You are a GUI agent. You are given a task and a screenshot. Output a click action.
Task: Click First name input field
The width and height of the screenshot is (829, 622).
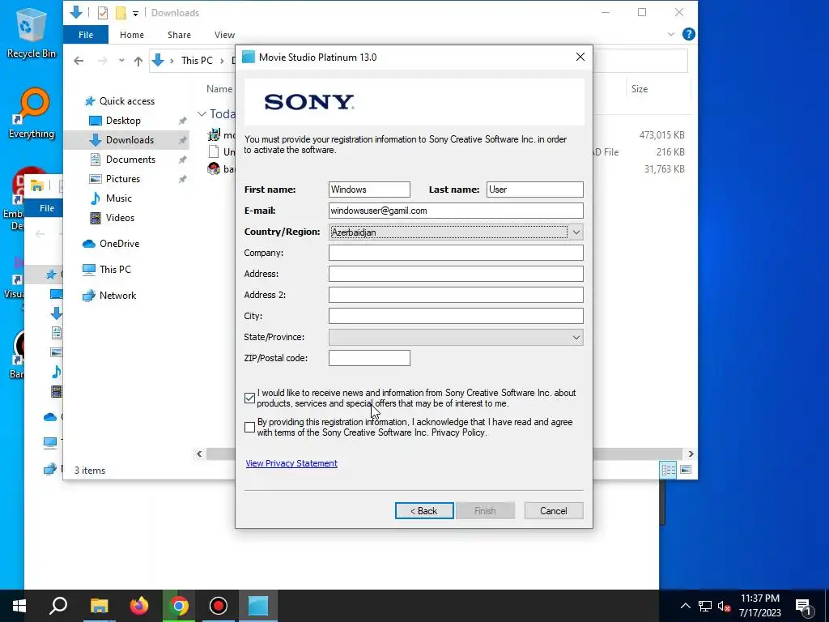pyautogui.click(x=369, y=190)
